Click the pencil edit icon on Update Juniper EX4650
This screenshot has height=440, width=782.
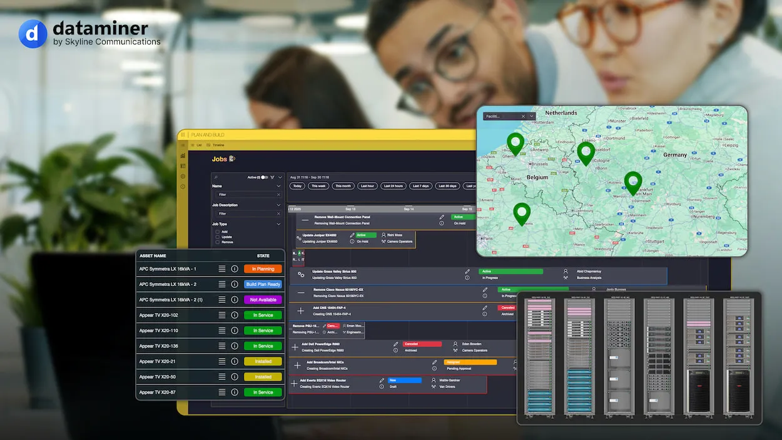(x=352, y=235)
